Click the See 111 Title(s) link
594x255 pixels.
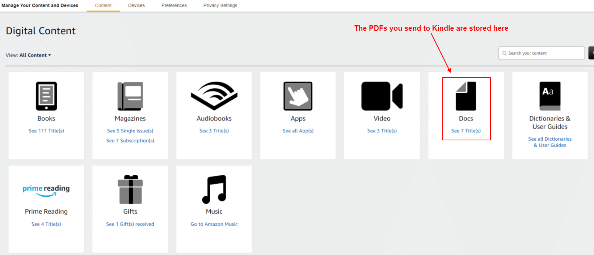(x=46, y=131)
